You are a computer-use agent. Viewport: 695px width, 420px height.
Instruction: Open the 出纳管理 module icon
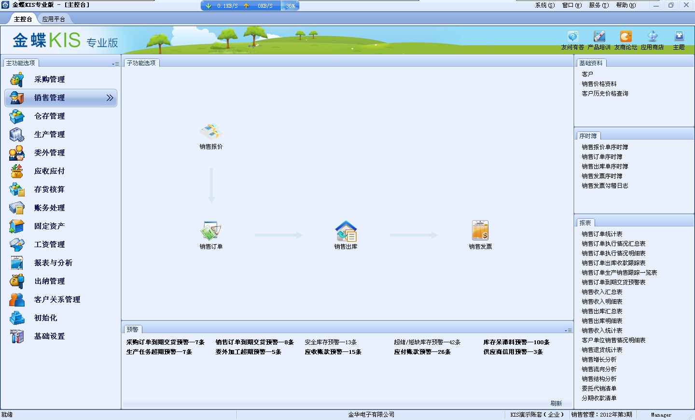tap(17, 281)
